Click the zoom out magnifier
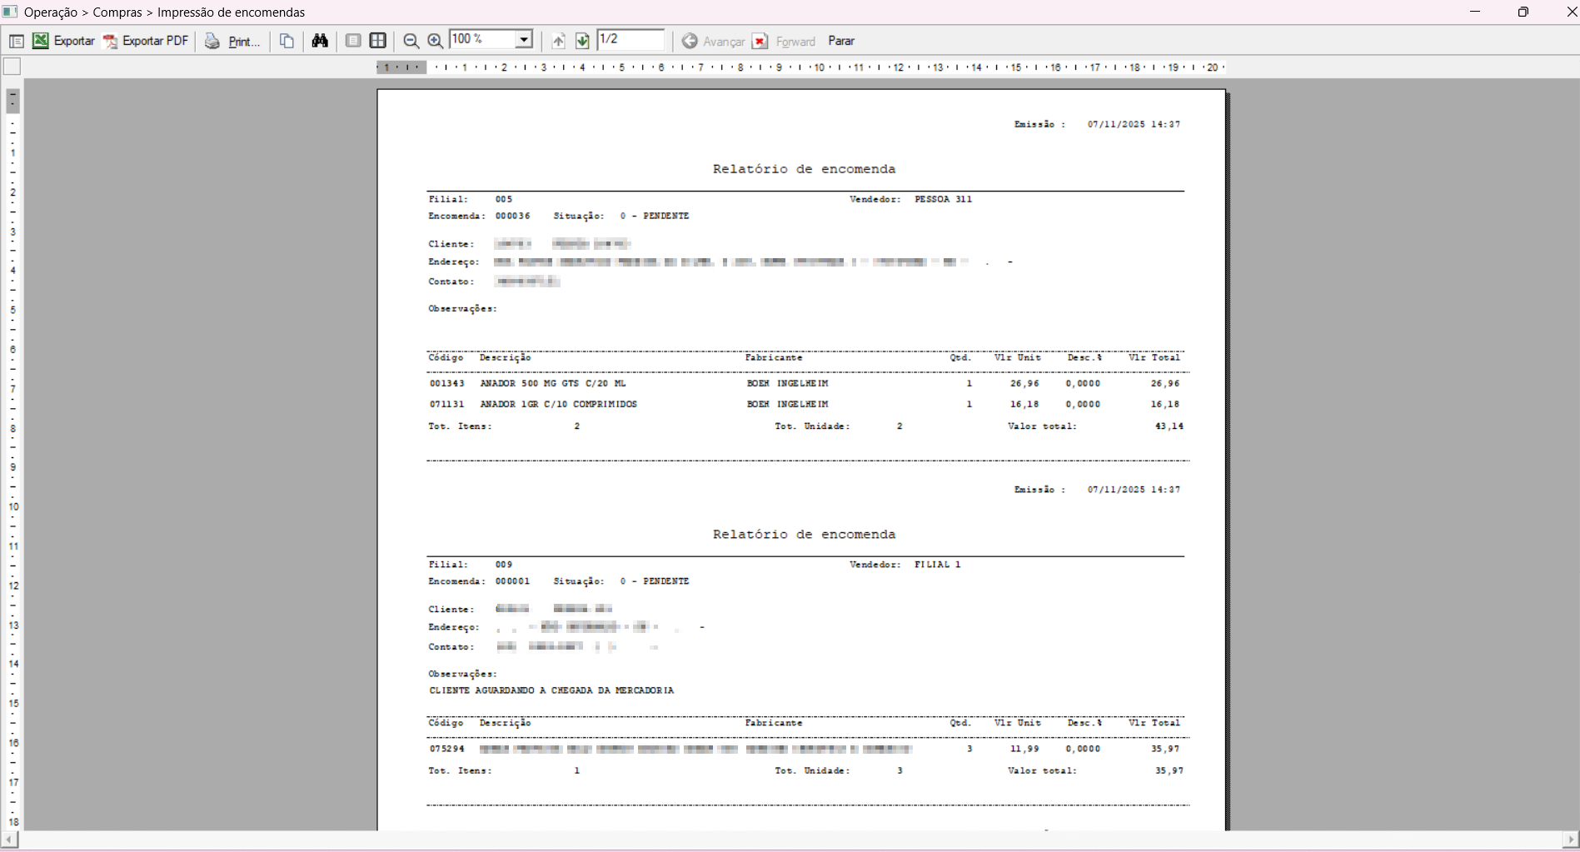Viewport: 1580px width, 852px height. tap(411, 41)
